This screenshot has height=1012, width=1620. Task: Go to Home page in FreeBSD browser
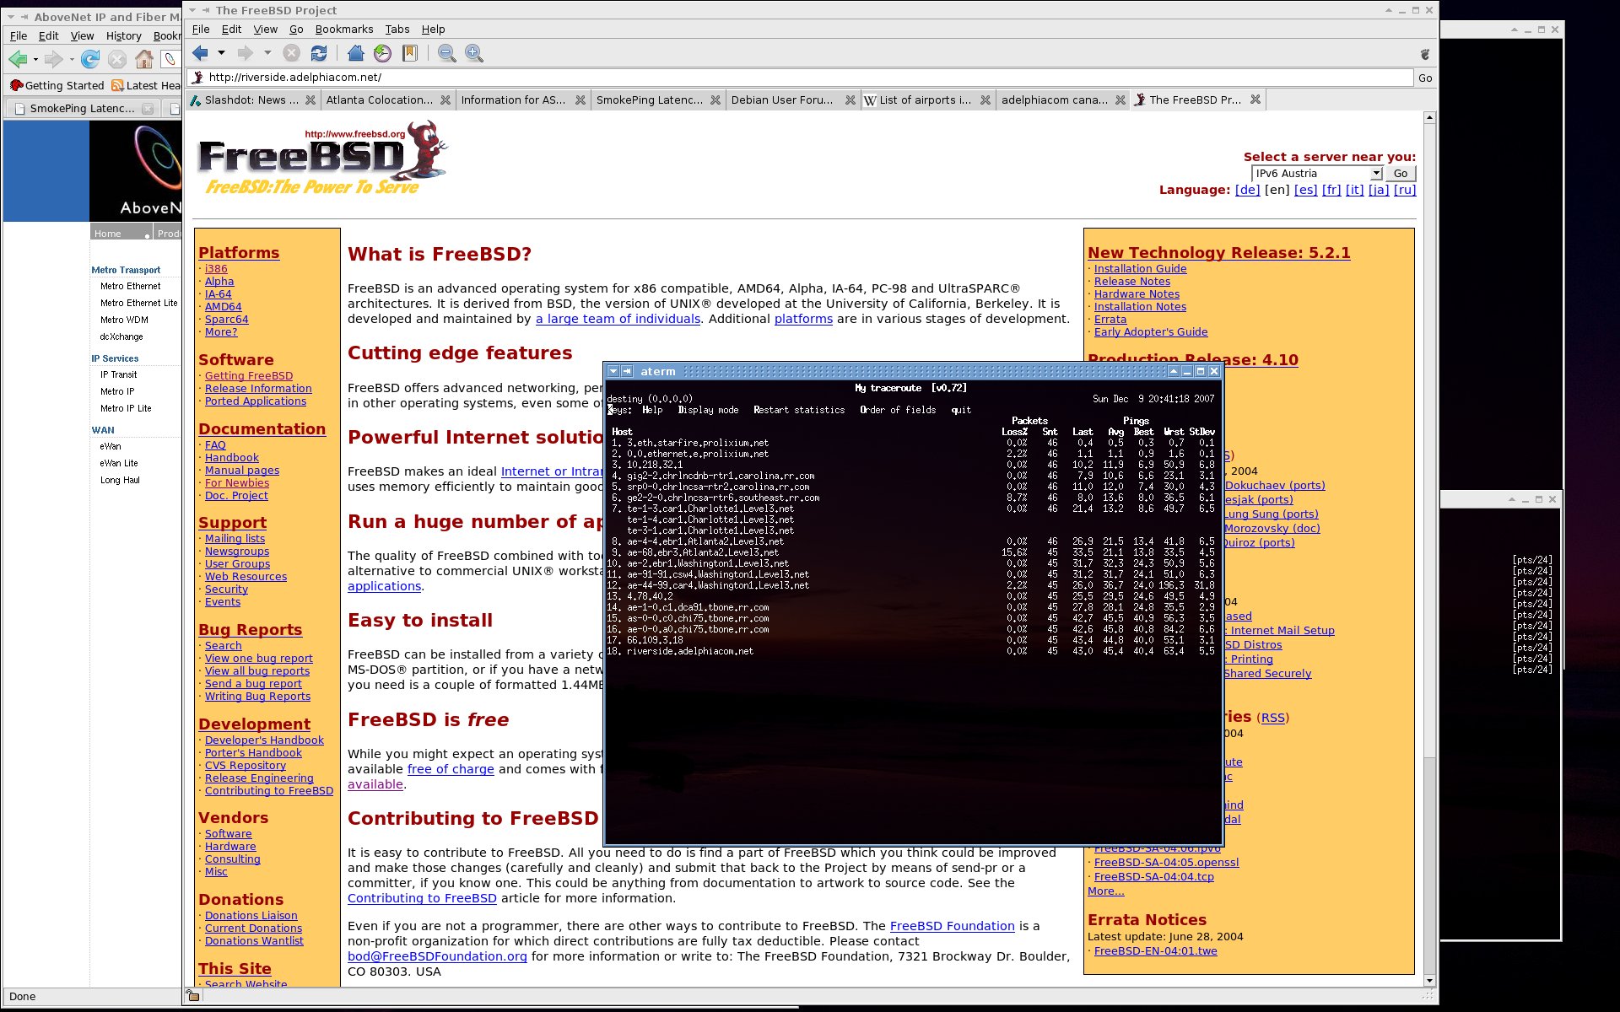tap(356, 53)
